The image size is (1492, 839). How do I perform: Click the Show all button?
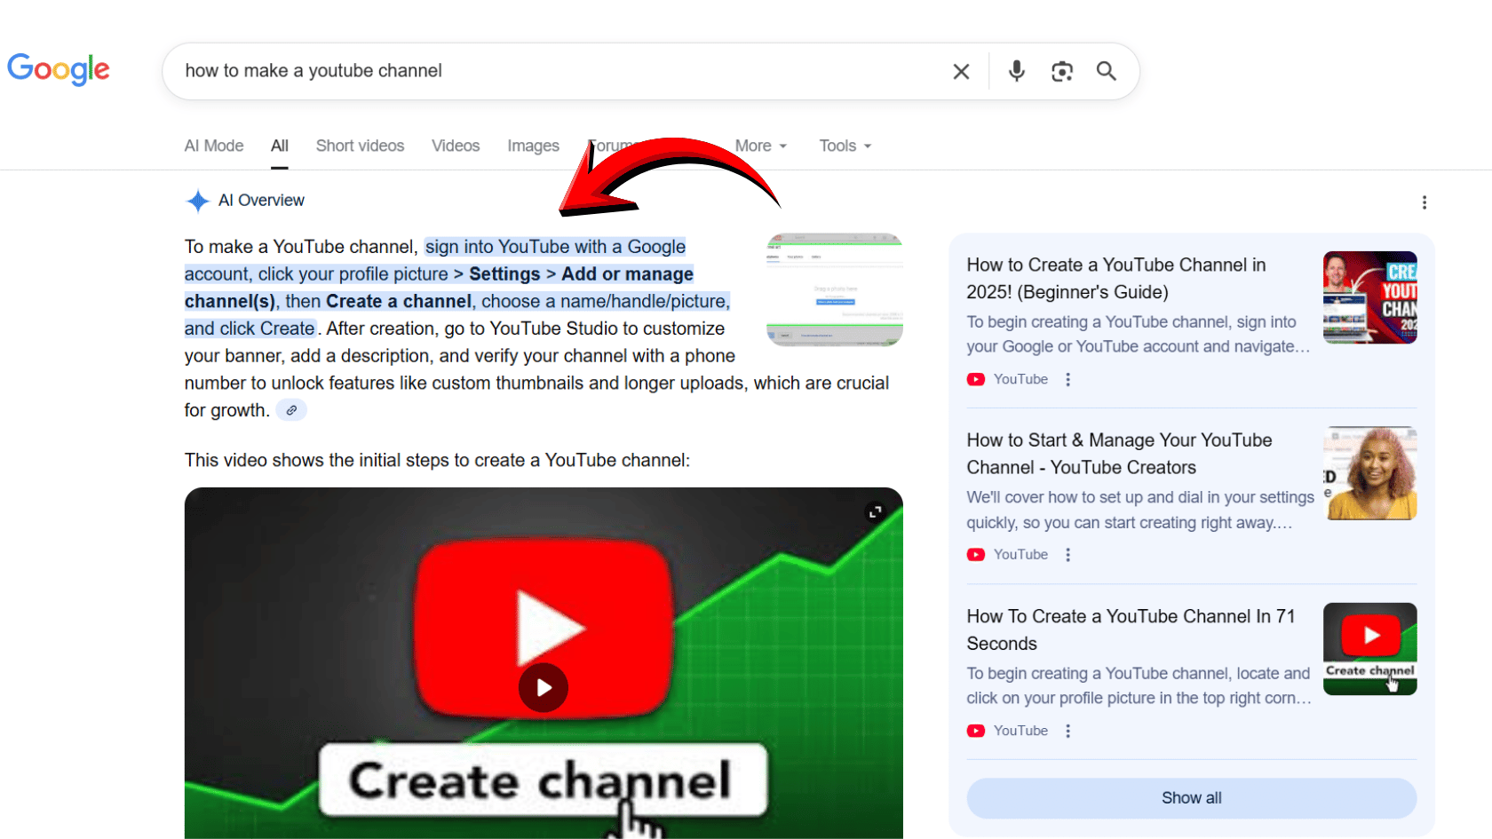point(1192,798)
